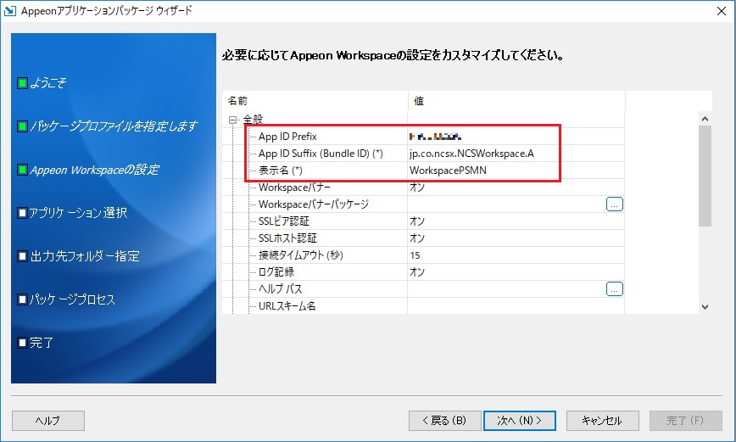Screen dimensions: 736x442
Task: Proceed with 次へ (N) button
Action: (520, 421)
